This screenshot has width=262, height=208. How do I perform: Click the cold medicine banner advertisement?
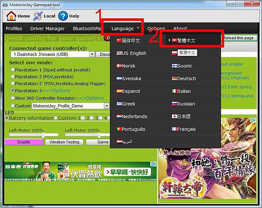click(80, 171)
